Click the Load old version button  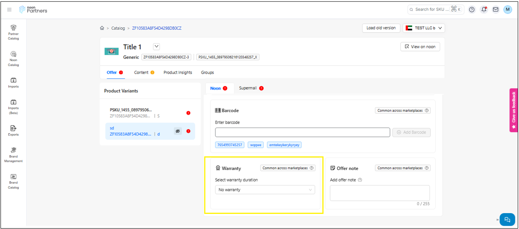381,28
